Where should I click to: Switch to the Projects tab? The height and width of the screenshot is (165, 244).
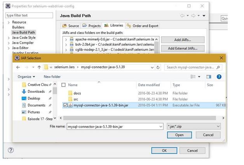(92, 26)
